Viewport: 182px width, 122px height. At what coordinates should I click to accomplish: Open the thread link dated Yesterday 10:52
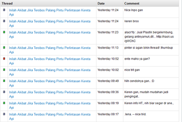[50, 61]
